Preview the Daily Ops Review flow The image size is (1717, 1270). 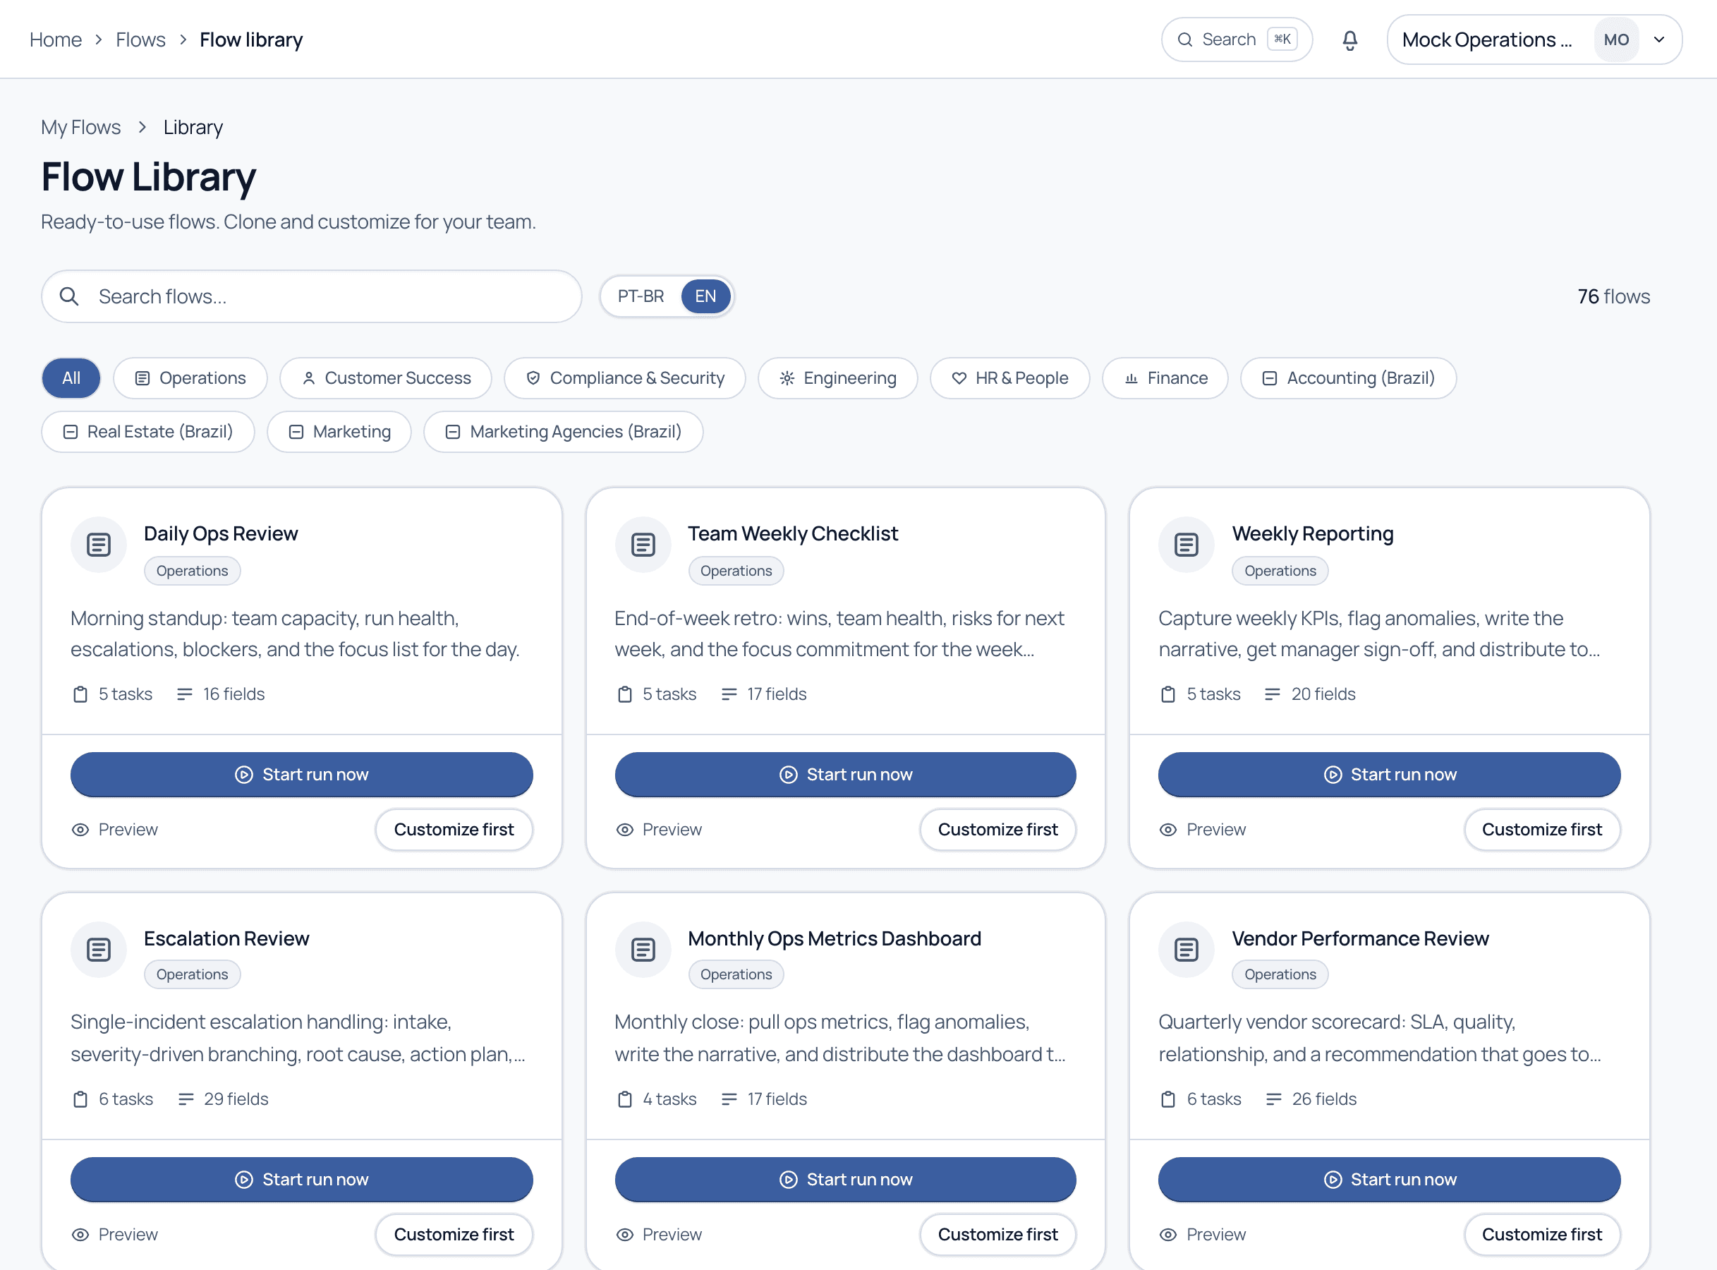point(114,830)
